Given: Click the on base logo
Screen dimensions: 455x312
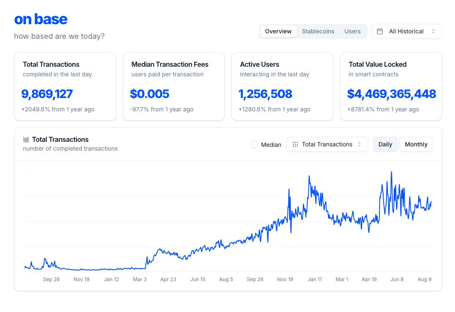Looking at the screenshot, I should [41, 19].
